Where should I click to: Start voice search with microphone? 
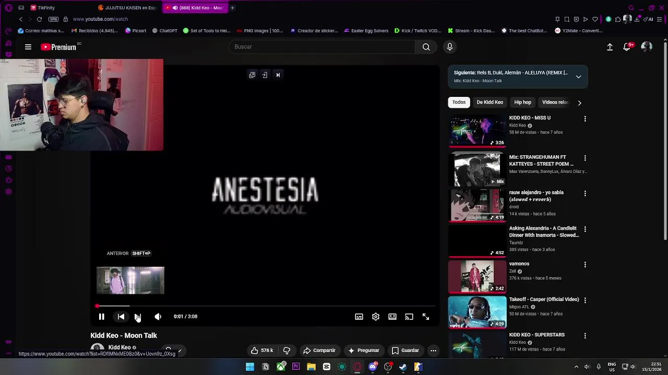450,47
